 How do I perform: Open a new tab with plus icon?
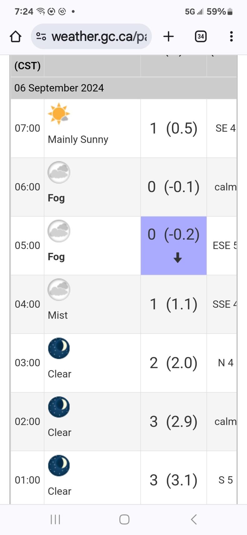pos(168,37)
